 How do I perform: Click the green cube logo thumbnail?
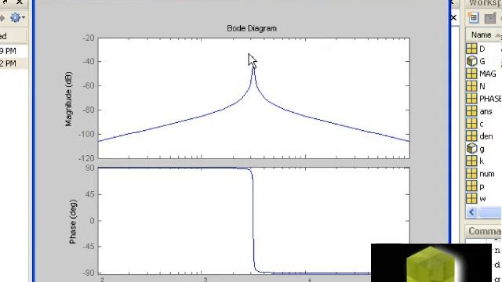(431, 263)
